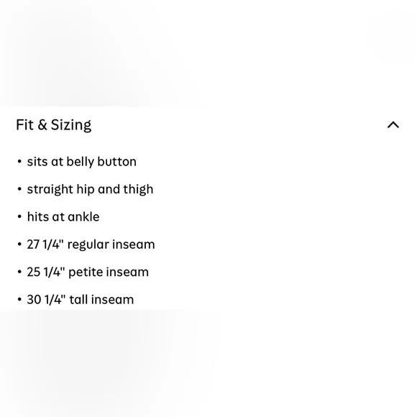
Task: Click the ampersand in the section heading
Action: (x=42, y=124)
